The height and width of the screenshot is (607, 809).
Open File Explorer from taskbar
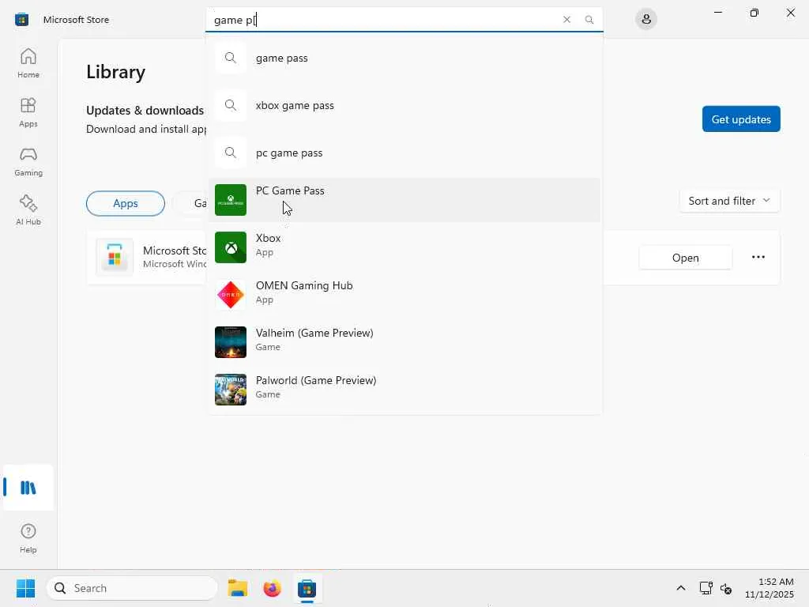(x=237, y=588)
